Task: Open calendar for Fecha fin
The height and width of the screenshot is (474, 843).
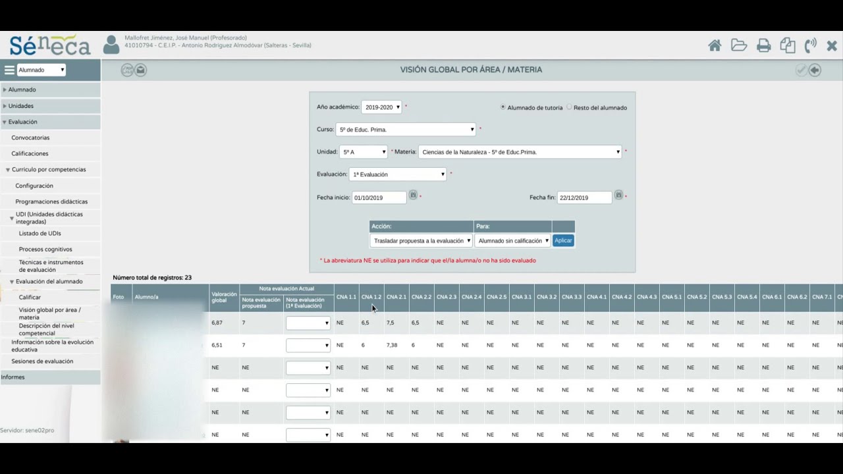Action: coord(618,195)
